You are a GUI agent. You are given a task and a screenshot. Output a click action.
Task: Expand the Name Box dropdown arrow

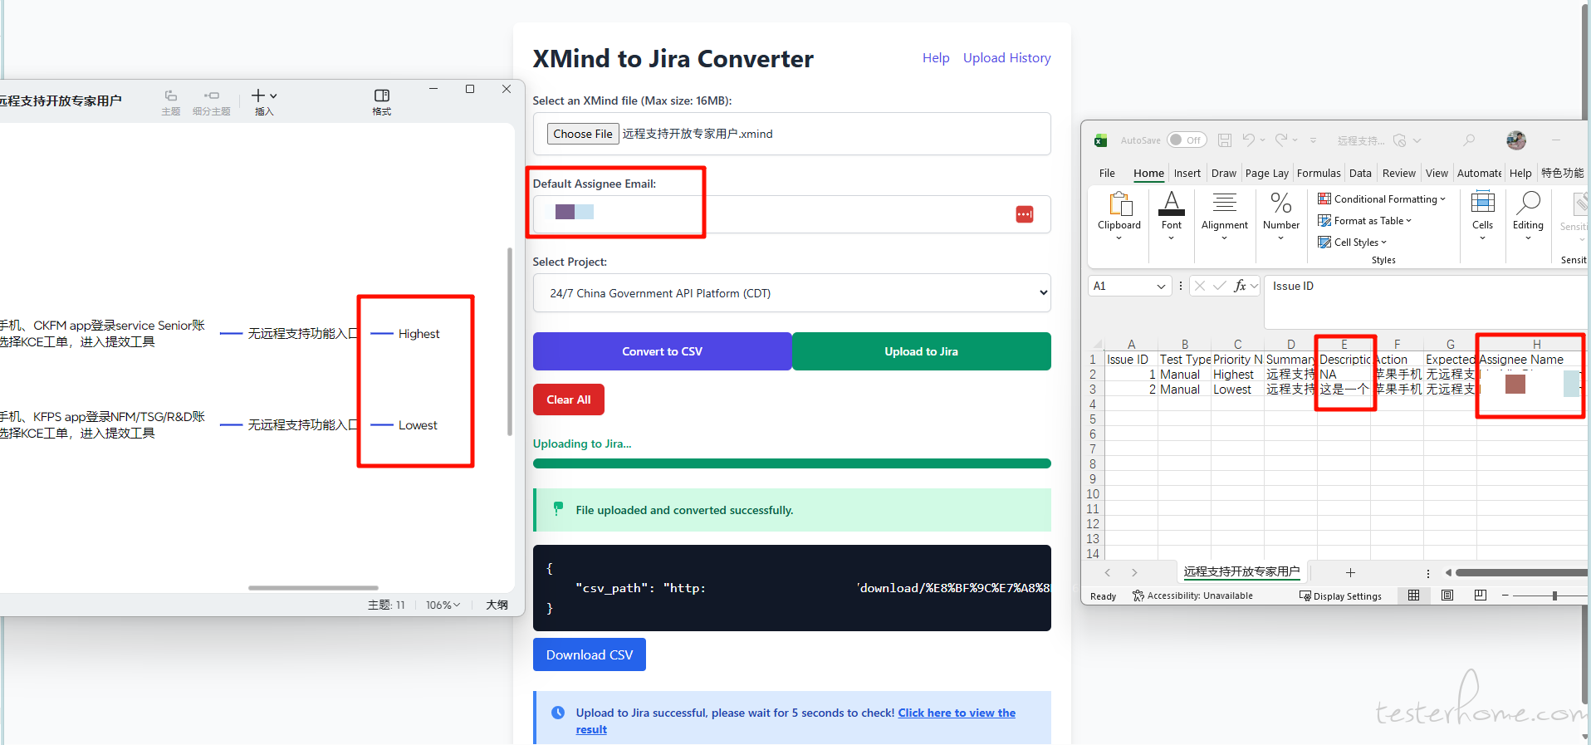1161,287
